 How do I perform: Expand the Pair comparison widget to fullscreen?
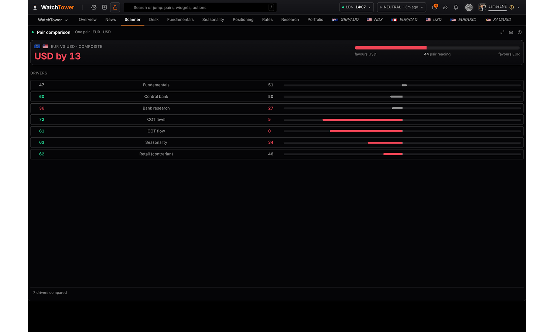pos(502,32)
